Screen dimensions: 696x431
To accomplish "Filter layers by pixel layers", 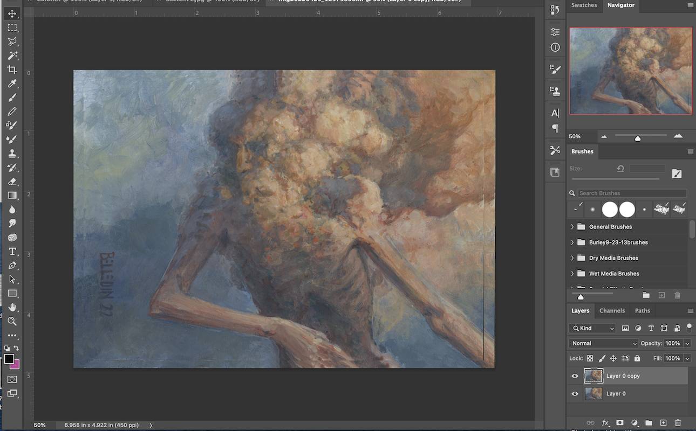I will 625,328.
